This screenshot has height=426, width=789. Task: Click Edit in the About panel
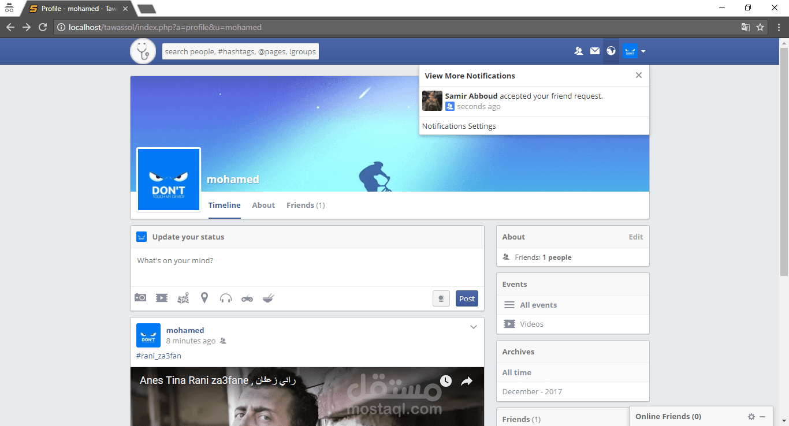636,237
